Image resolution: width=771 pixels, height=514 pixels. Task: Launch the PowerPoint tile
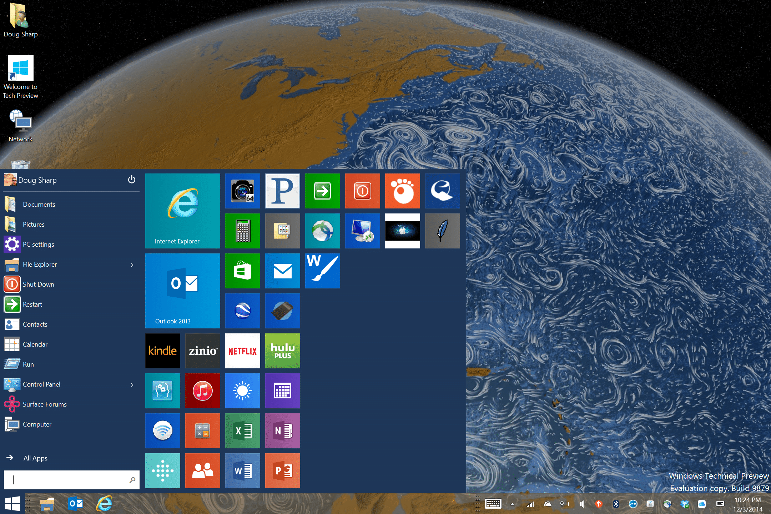click(x=283, y=471)
